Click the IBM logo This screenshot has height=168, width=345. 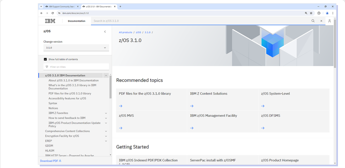[x=50, y=21]
